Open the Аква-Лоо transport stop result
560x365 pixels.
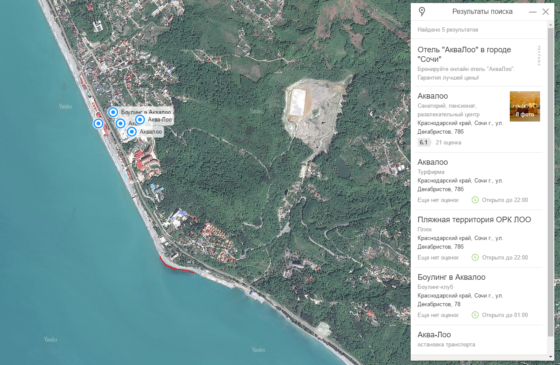(x=434, y=334)
